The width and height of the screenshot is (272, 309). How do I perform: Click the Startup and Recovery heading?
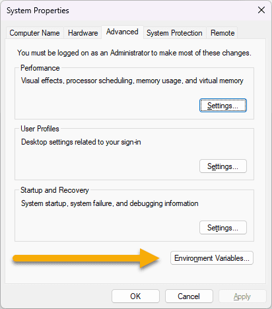[55, 190]
